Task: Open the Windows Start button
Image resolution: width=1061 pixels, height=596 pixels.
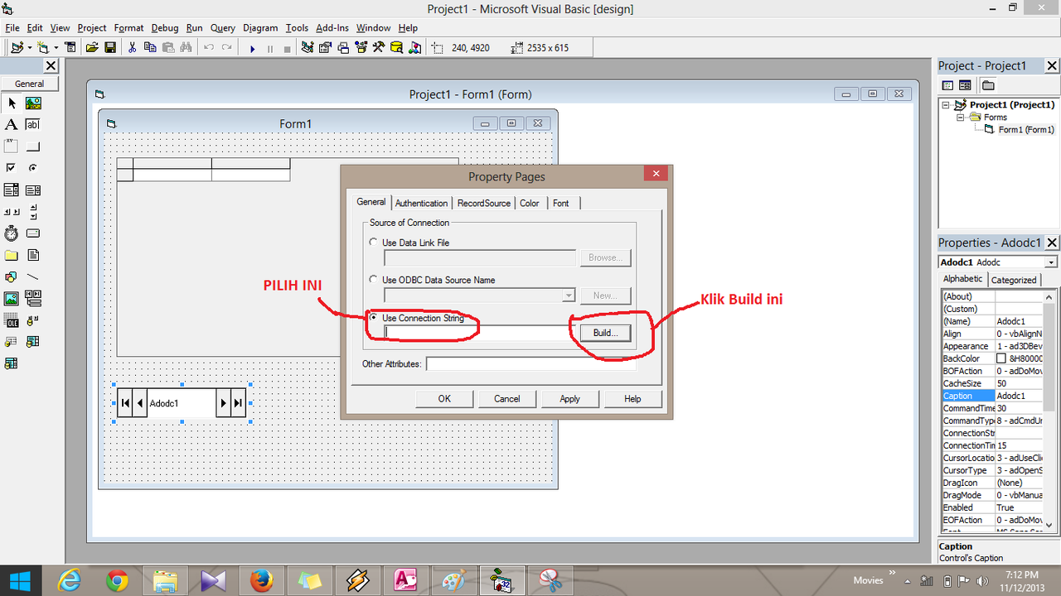Action: pyautogui.click(x=19, y=580)
